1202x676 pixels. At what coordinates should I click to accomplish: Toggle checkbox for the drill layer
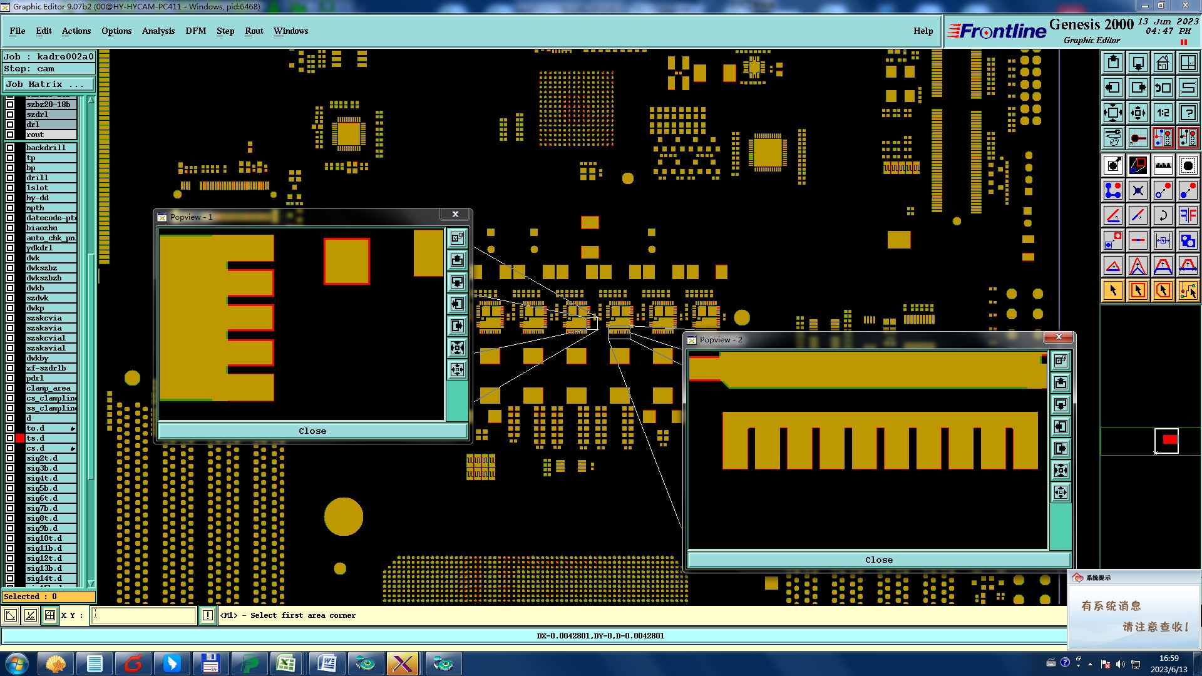click(x=10, y=178)
